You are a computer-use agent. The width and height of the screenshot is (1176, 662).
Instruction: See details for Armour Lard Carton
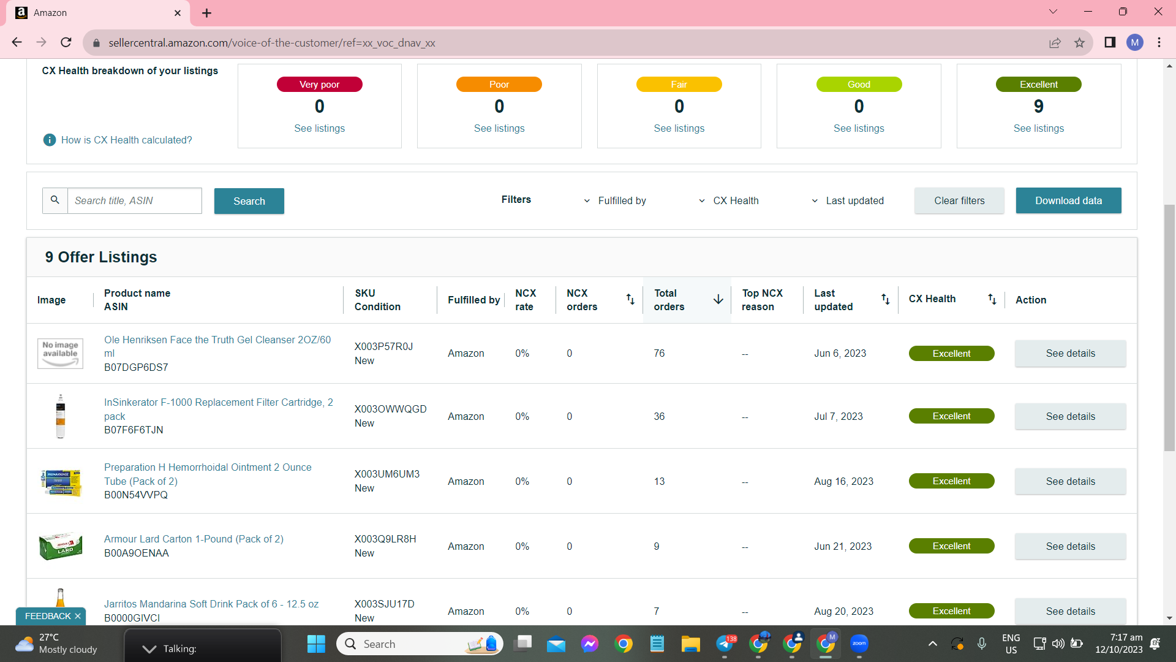(x=1071, y=546)
